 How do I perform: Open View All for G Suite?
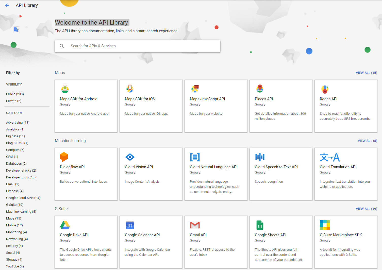(x=366, y=209)
